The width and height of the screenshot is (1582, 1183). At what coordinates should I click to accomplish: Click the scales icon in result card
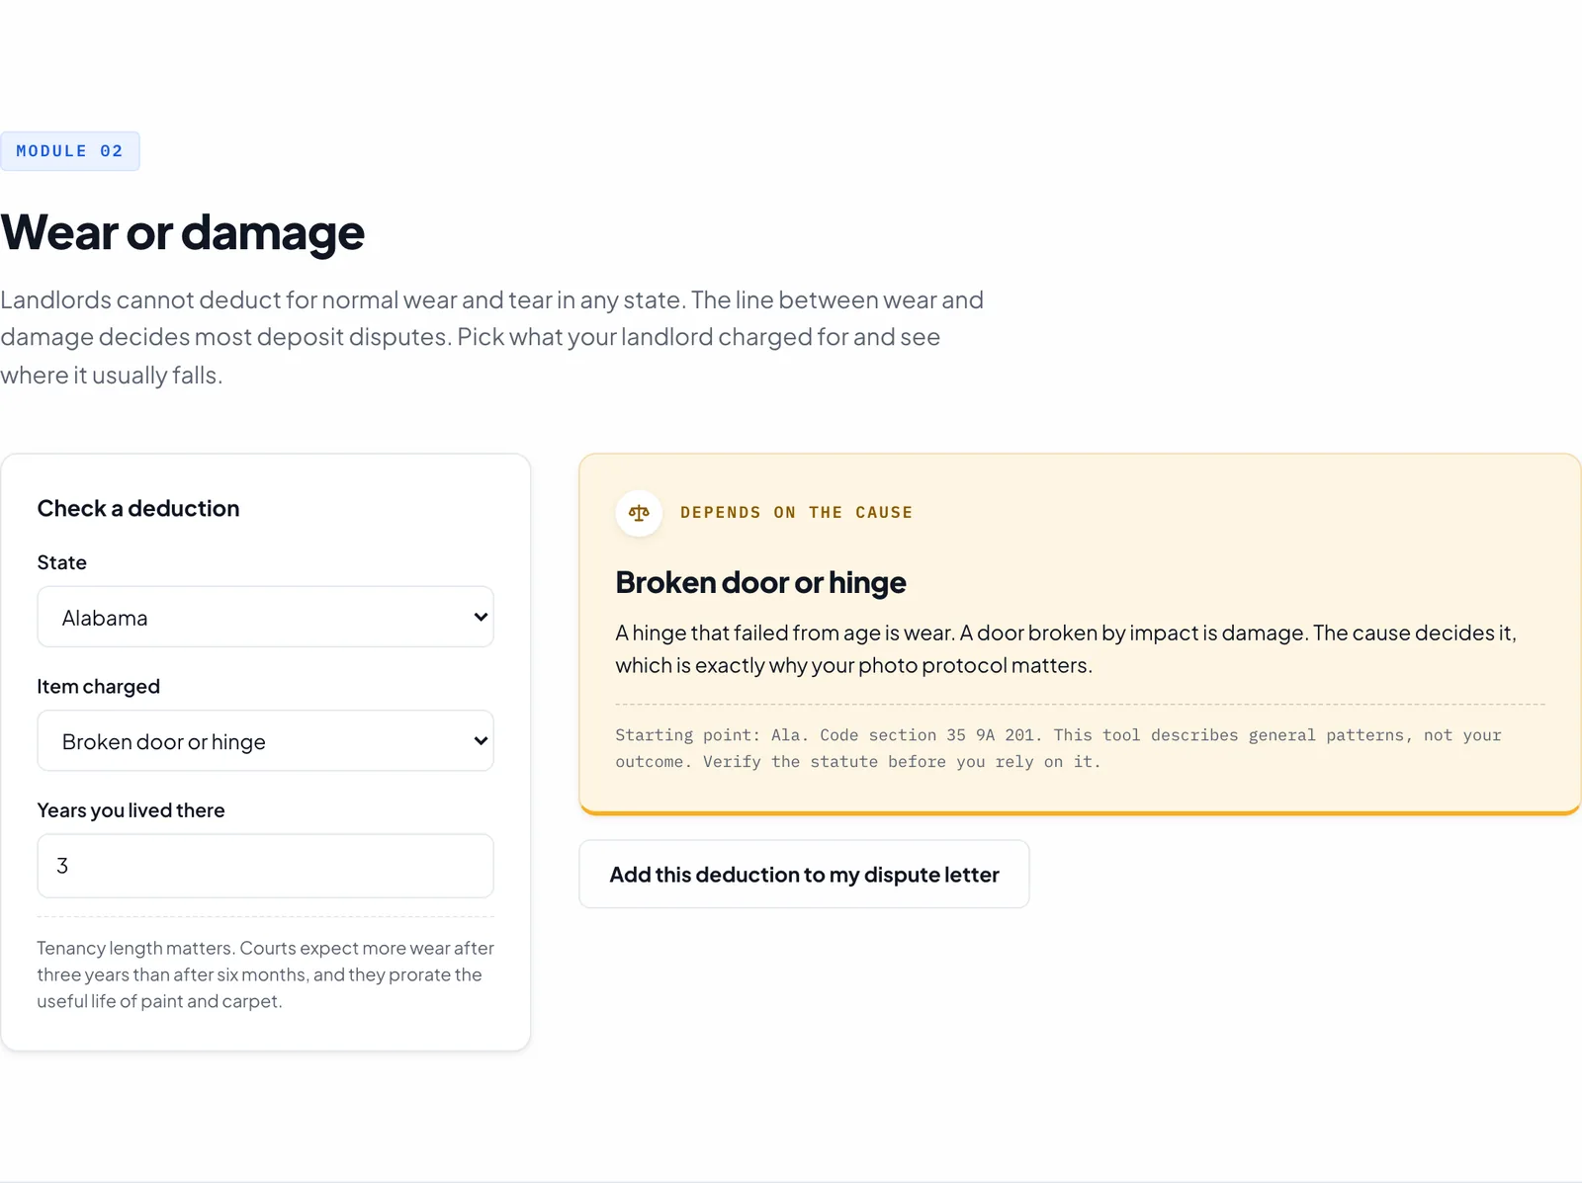(x=639, y=513)
